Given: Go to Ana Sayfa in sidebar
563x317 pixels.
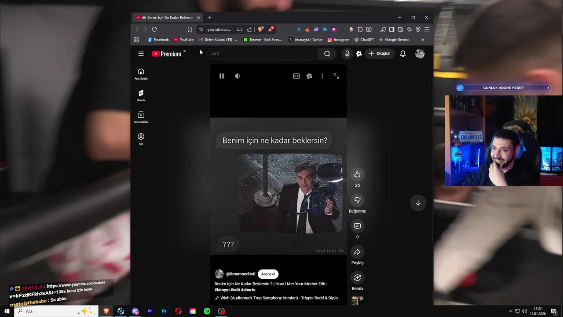Looking at the screenshot, I should tap(141, 74).
